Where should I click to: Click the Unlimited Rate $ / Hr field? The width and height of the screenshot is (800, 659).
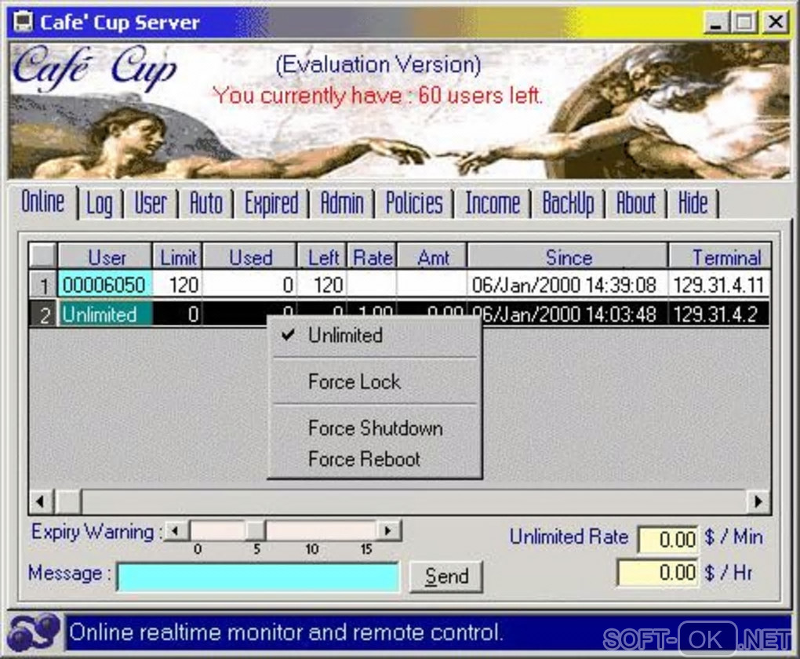pyautogui.click(x=658, y=573)
